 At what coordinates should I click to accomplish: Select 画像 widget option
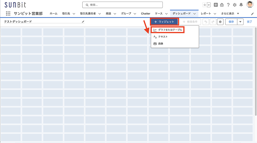pos(175,44)
